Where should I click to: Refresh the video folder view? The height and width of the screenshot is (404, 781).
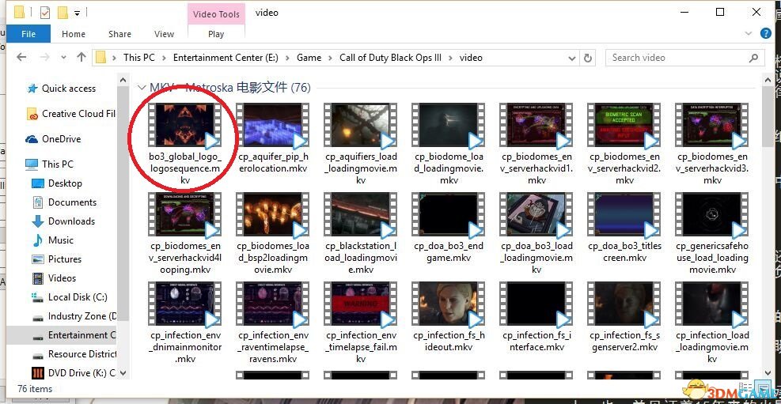click(x=588, y=58)
